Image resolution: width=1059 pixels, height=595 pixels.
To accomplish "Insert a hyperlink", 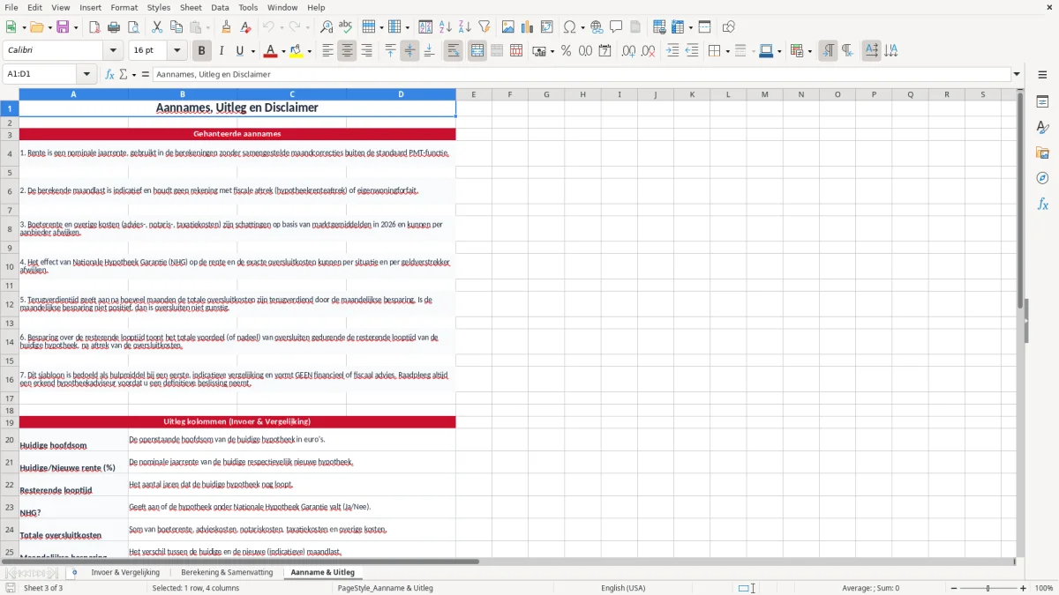I will (597, 27).
